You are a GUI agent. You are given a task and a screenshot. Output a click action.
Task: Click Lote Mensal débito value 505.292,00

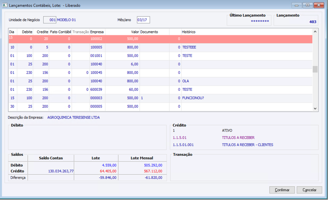click(x=153, y=165)
